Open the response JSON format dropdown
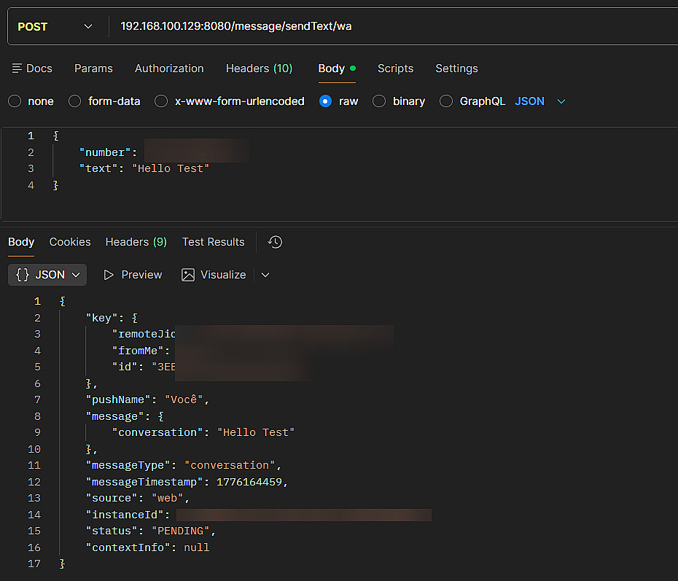Image resolution: width=678 pixels, height=581 pixels. 48,275
